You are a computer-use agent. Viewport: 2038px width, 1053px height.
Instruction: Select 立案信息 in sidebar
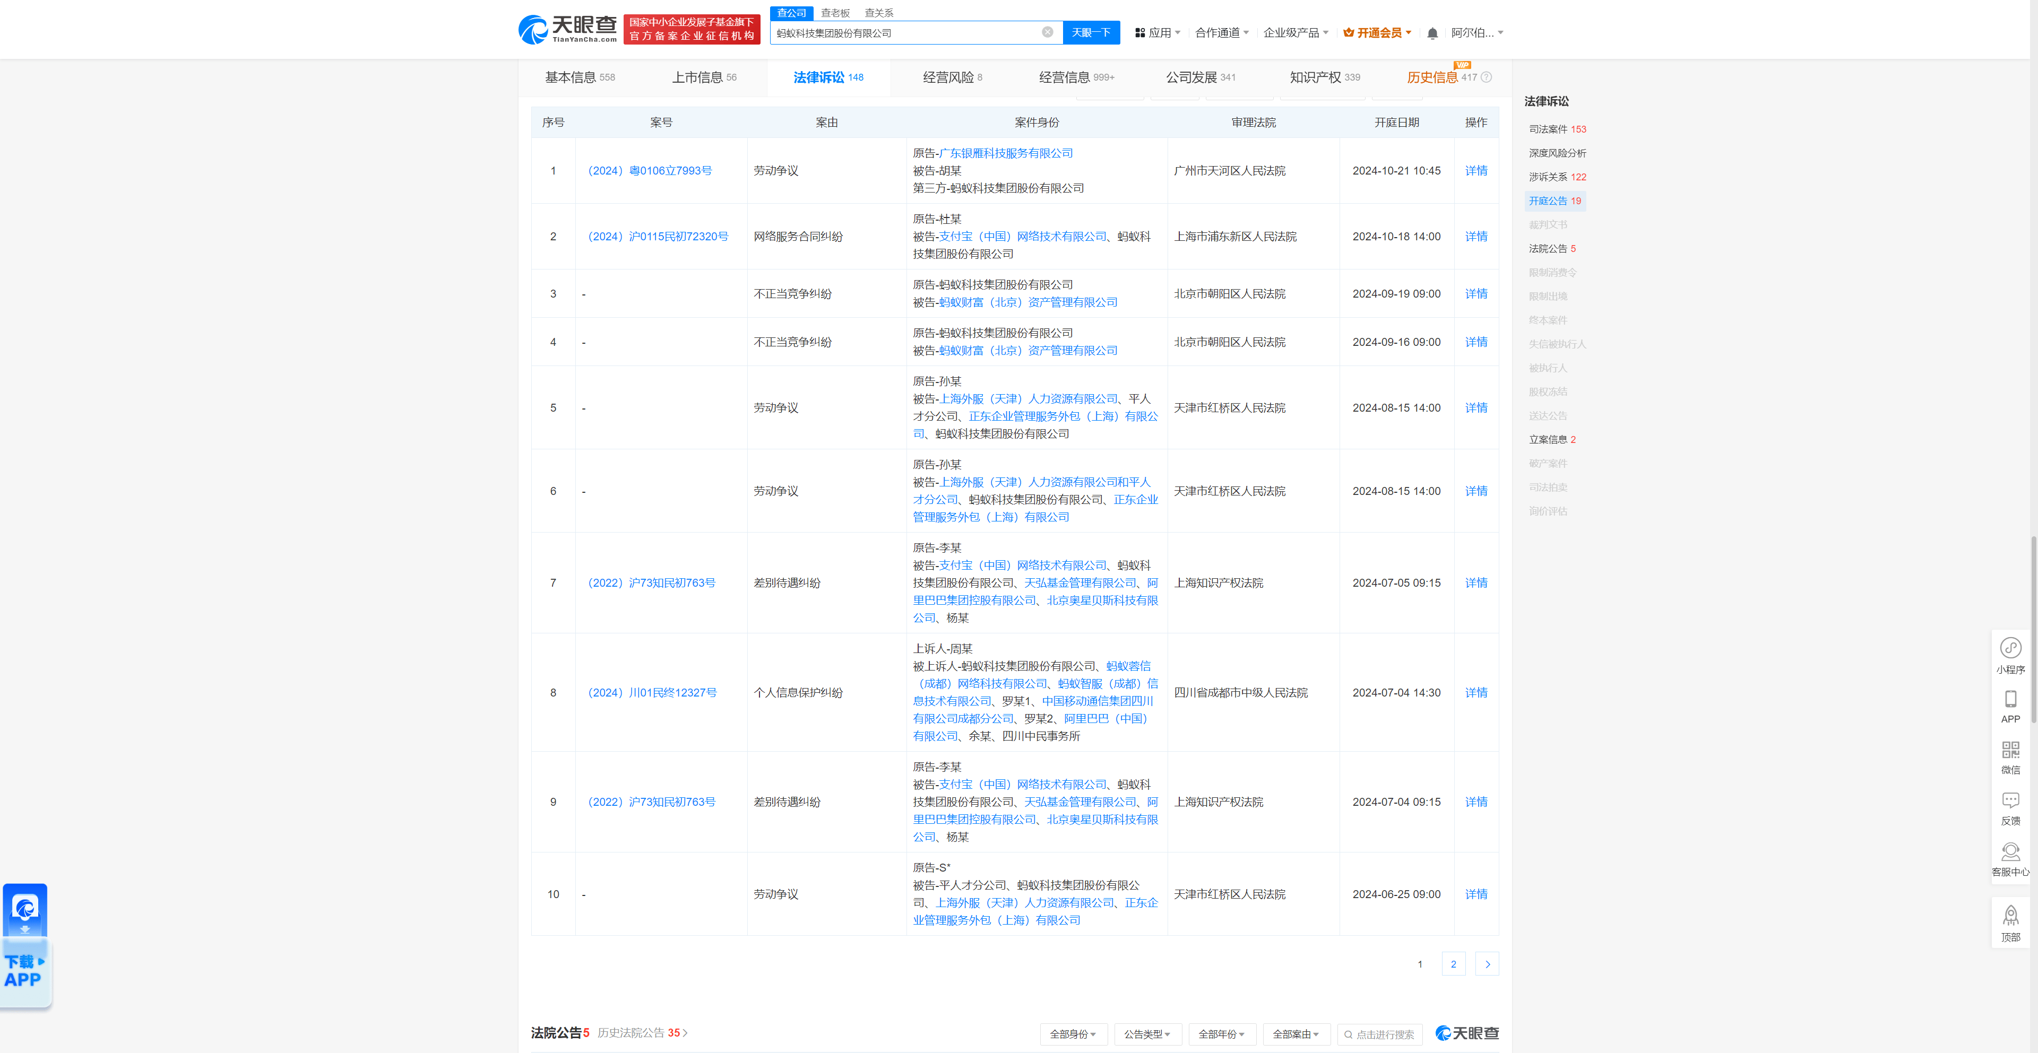1552,440
